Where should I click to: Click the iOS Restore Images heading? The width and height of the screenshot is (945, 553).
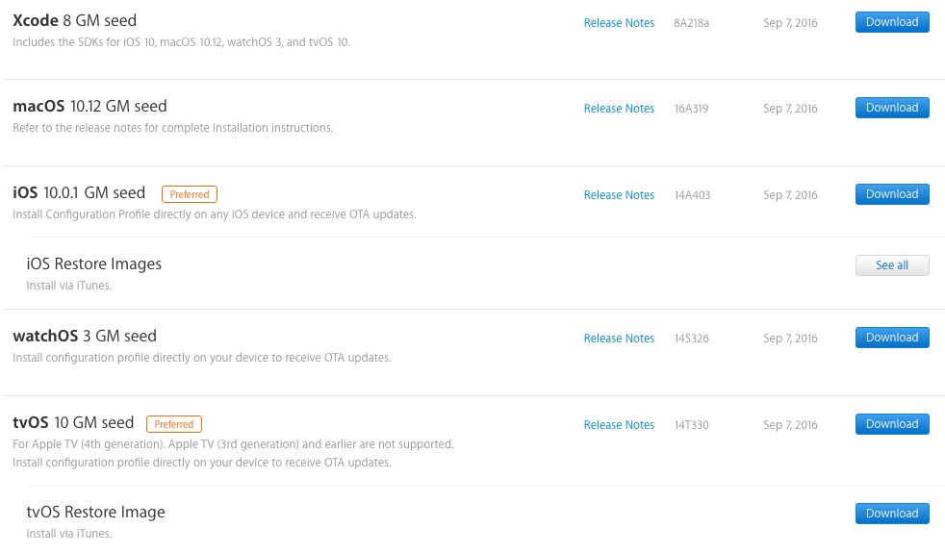(x=94, y=264)
